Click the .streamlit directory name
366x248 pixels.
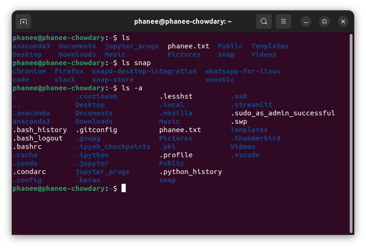tap(251, 105)
